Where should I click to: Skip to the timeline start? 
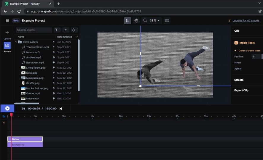click(x=24, y=109)
